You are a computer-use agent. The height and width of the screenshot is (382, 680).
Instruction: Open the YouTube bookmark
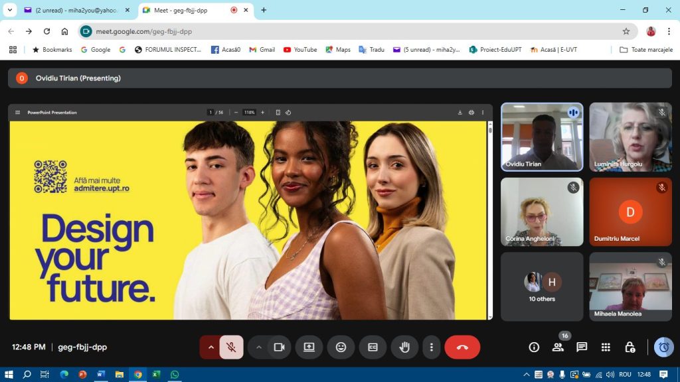(x=299, y=50)
